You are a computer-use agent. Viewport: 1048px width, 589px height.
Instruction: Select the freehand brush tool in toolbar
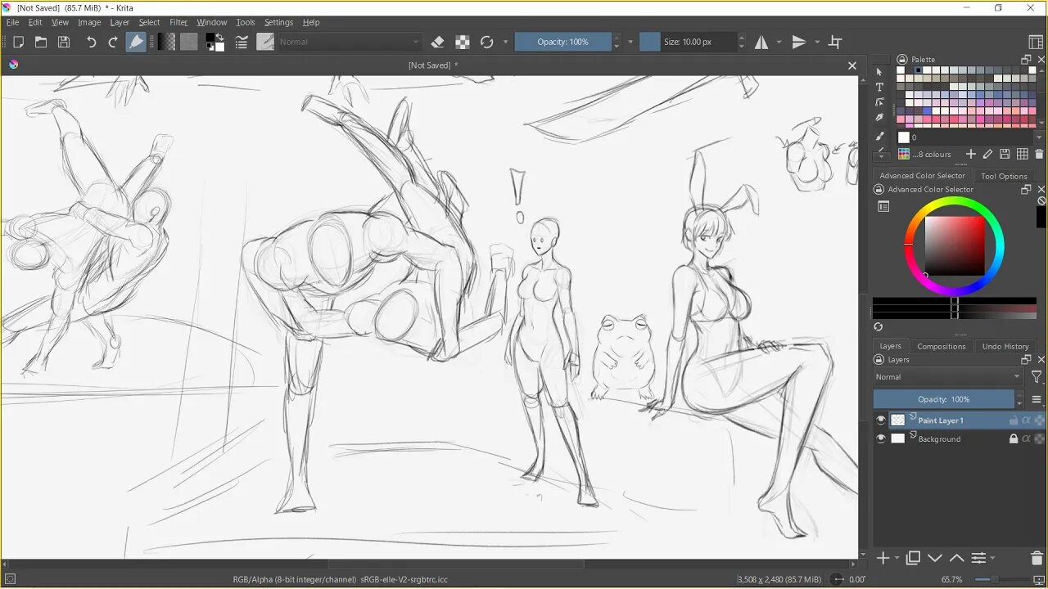(136, 42)
